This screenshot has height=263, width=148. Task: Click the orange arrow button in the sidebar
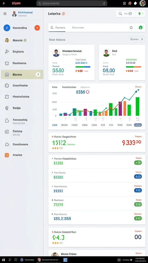[37, 28]
